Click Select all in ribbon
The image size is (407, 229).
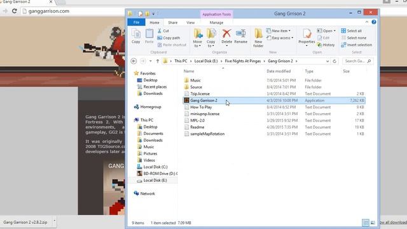point(352,31)
